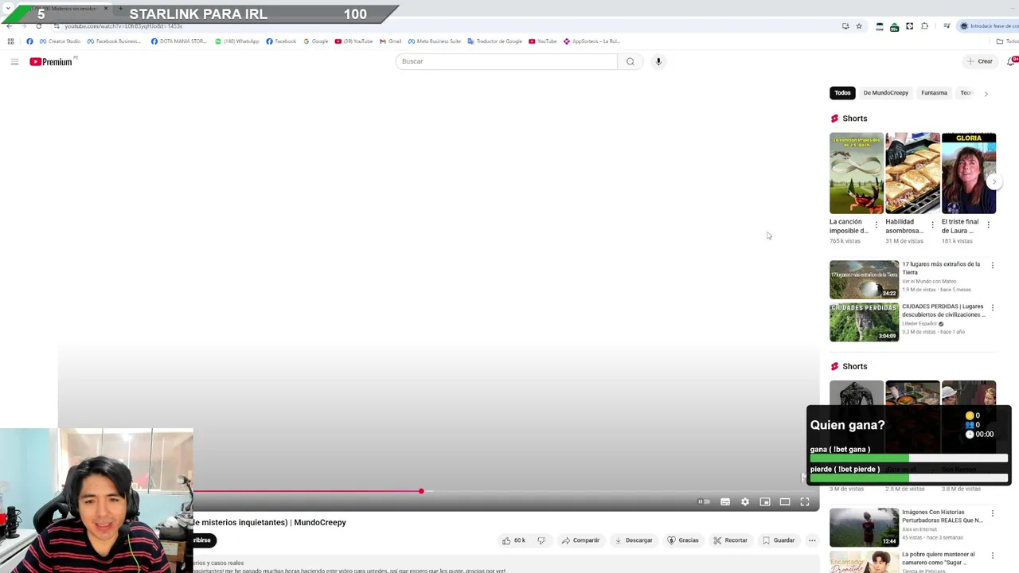This screenshot has width=1019, height=573.
Task: Dislike the video
Action: tap(541, 540)
